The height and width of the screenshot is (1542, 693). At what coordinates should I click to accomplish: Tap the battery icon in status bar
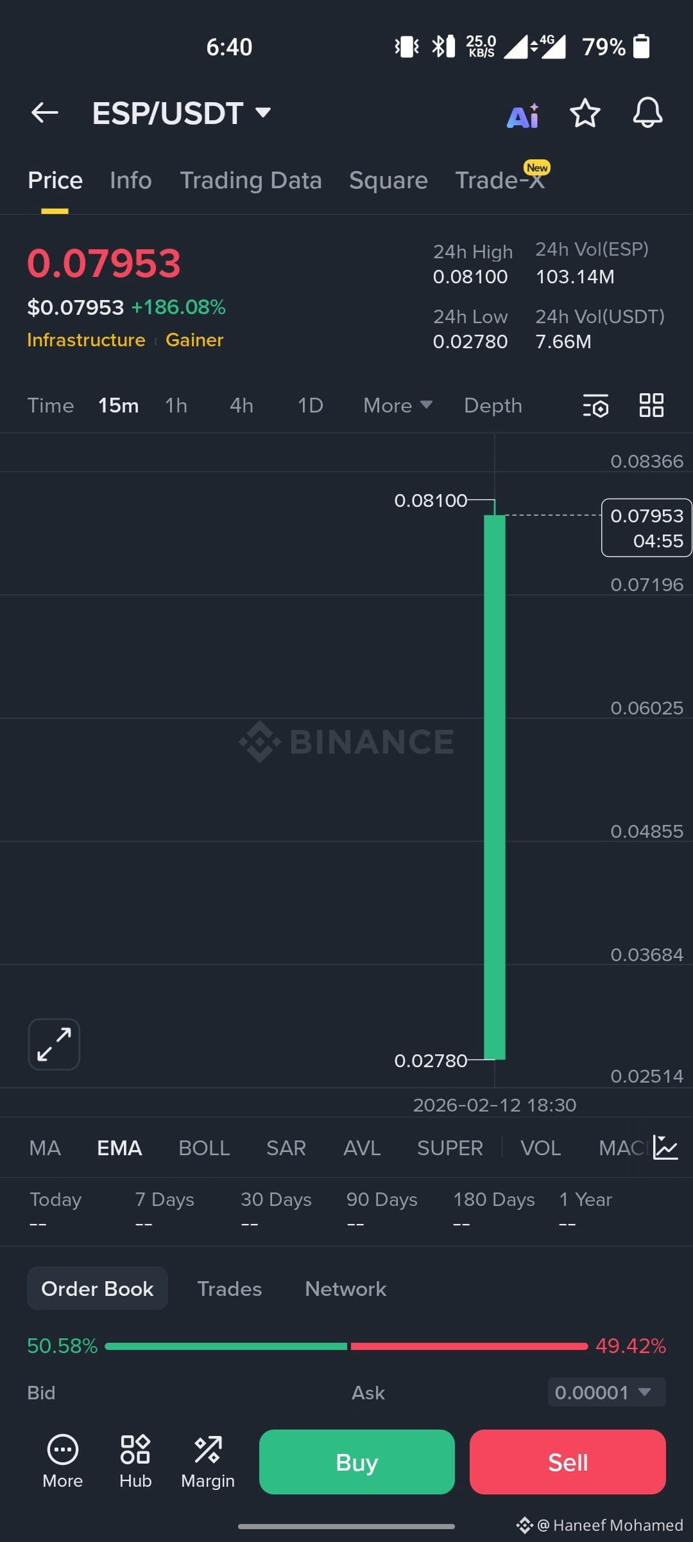pyautogui.click(x=642, y=46)
